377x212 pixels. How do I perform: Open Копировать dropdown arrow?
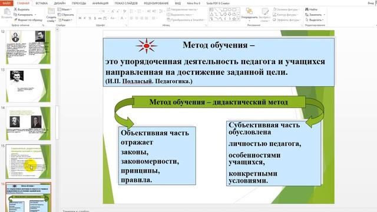pyautogui.click(x=35, y=15)
